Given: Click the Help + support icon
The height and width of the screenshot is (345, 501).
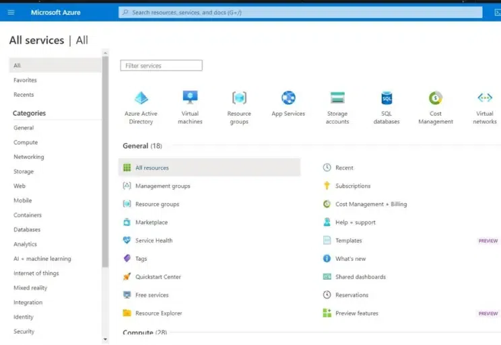Looking at the screenshot, I should (x=327, y=222).
